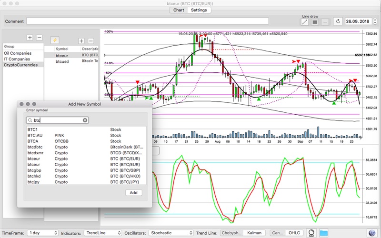Open the Oscillators Stochastic dropdown
This screenshot has width=381, height=238.
171,233
